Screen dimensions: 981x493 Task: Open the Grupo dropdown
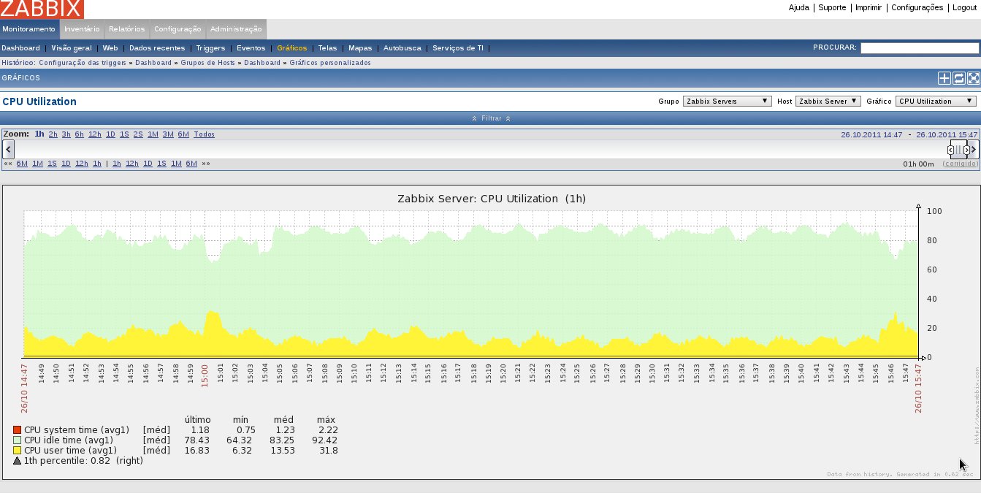point(728,102)
